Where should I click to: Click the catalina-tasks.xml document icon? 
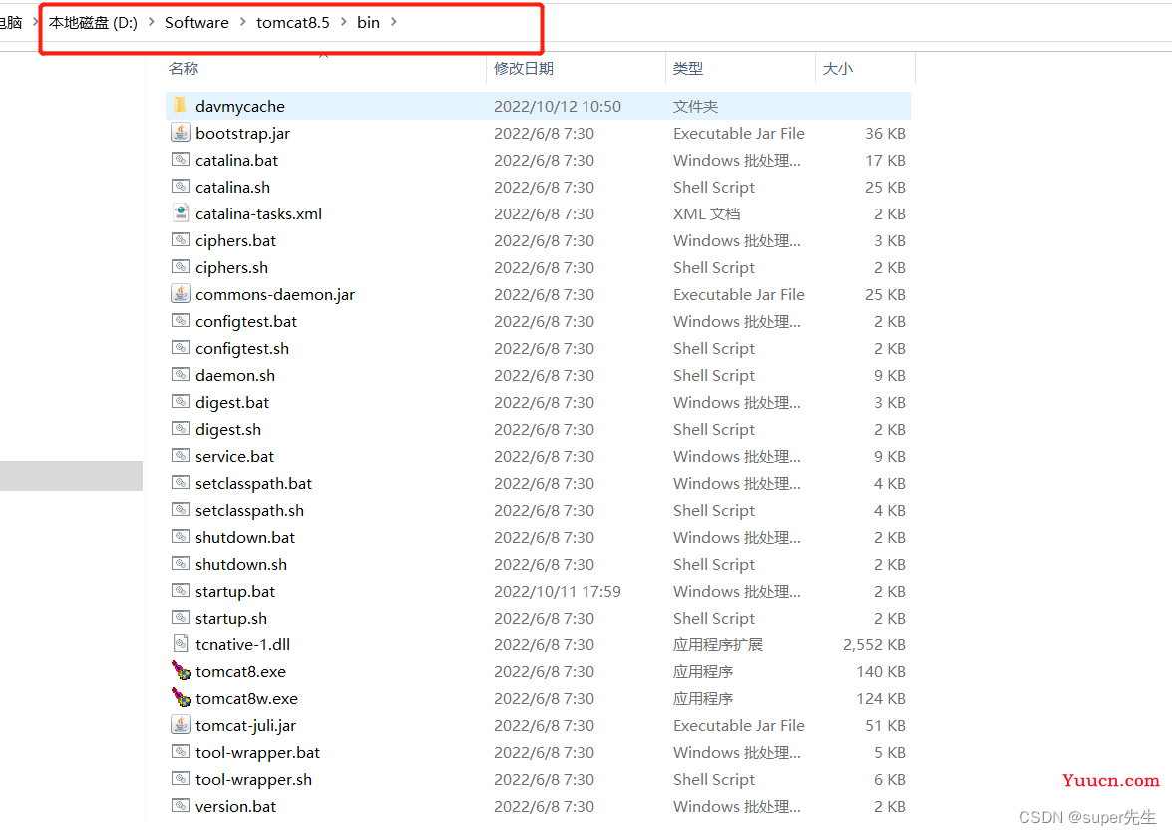click(181, 213)
